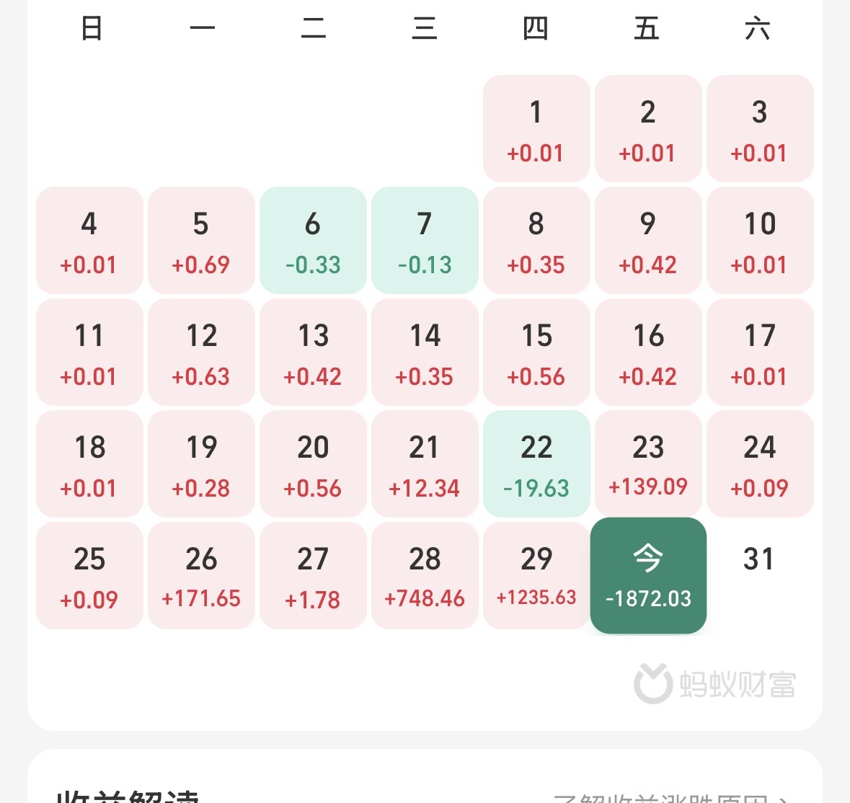850x803 pixels.
Task: Select day 19 with +0.28 gain
Action: (x=201, y=464)
